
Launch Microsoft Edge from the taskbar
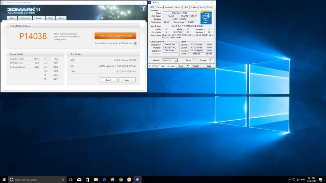click(x=104, y=179)
